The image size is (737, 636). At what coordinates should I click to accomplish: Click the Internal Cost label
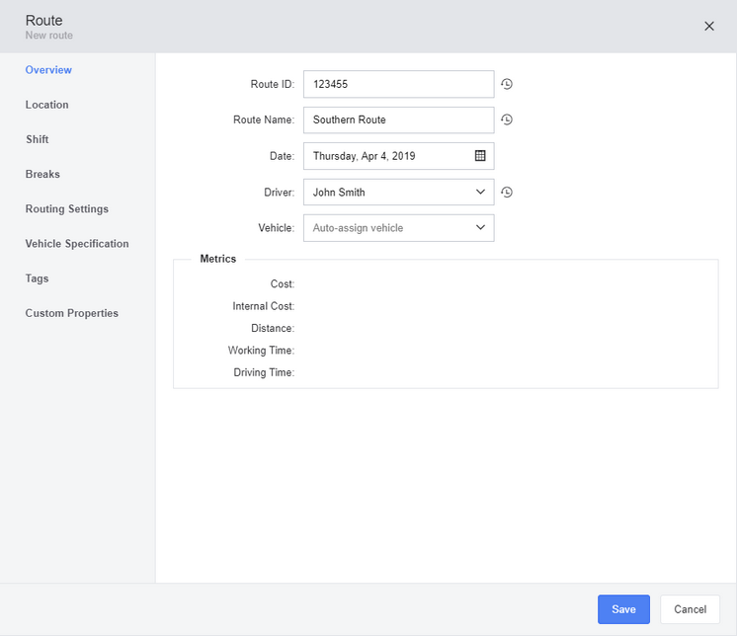point(264,306)
